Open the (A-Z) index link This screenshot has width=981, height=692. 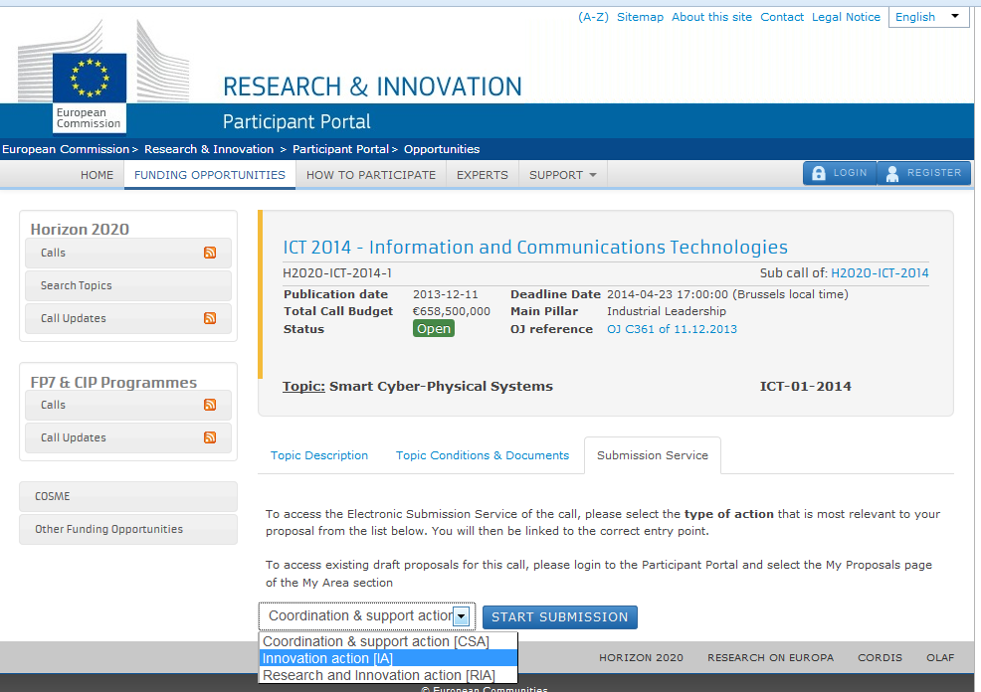593,17
